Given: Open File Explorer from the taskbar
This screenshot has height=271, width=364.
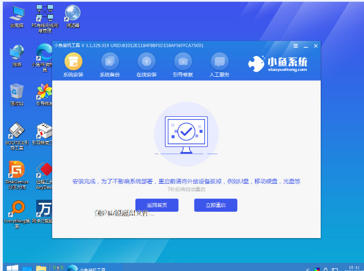Looking at the screenshot, I should click(41, 268).
